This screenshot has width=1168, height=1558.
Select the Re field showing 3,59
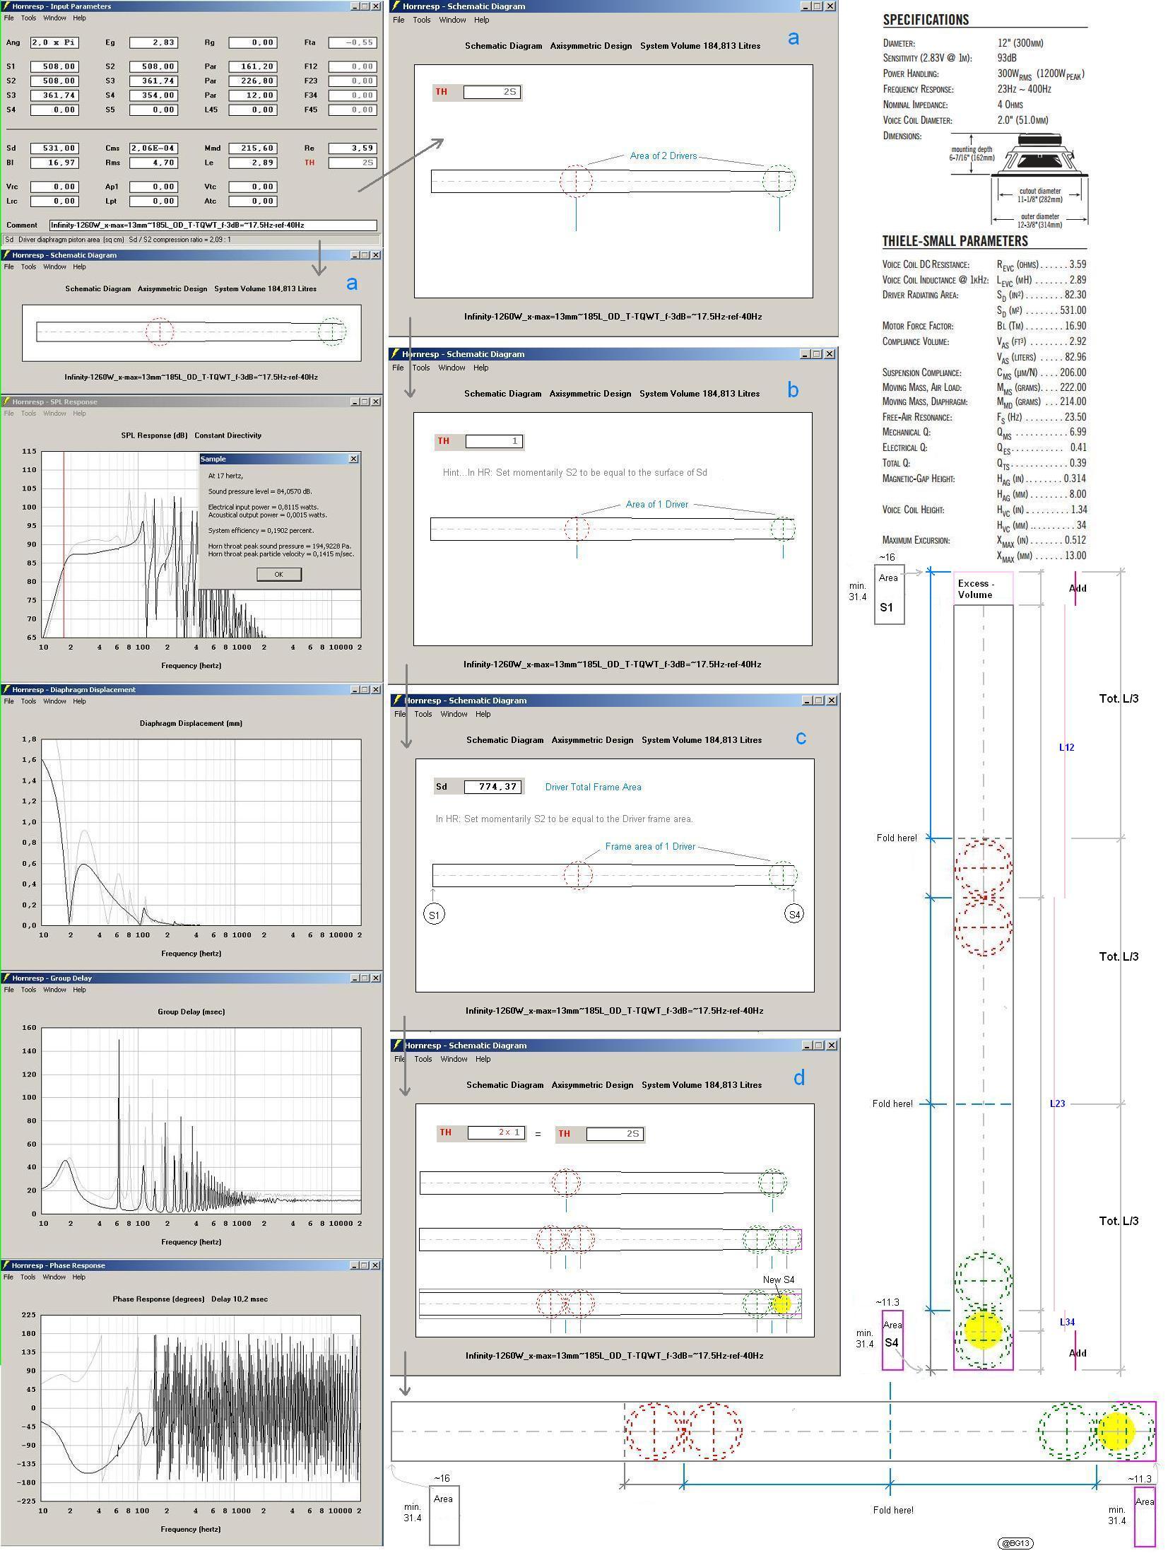[x=352, y=148]
